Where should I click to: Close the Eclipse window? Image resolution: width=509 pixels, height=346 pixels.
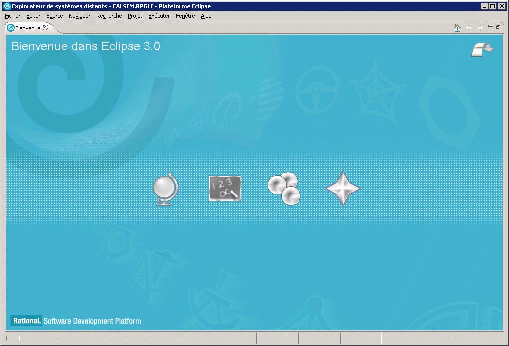pos(501,6)
